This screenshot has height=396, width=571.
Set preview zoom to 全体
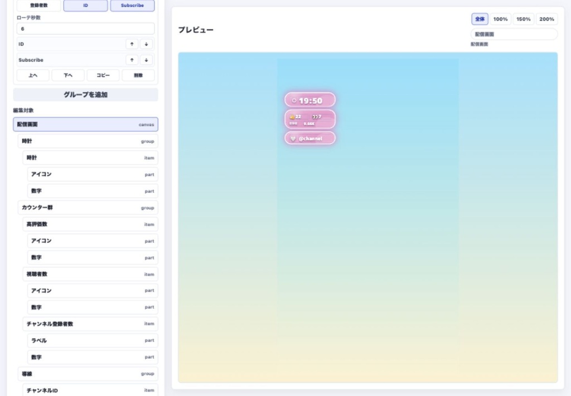pyautogui.click(x=480, y=19)
